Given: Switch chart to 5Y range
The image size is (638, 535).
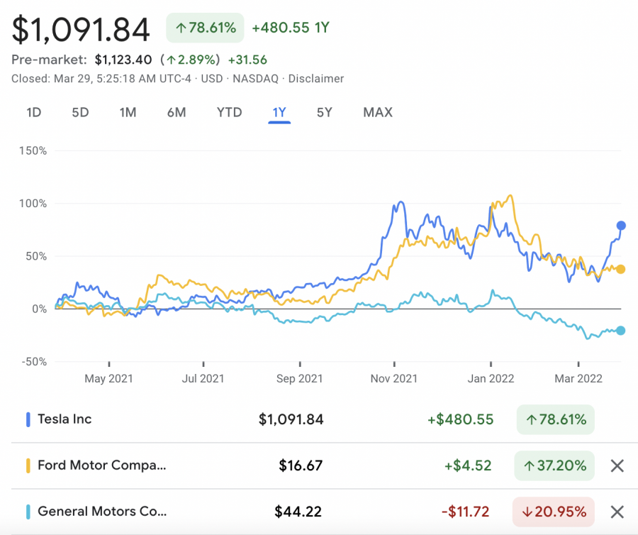Looking at the screenshot, I should 324,112.
